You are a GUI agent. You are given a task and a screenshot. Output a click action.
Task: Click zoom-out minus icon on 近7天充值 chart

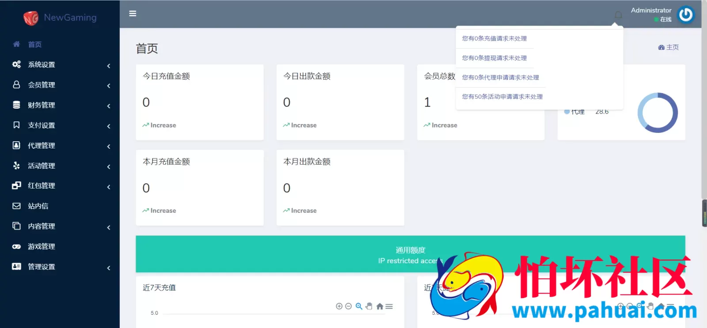click(x=348, y=306)
